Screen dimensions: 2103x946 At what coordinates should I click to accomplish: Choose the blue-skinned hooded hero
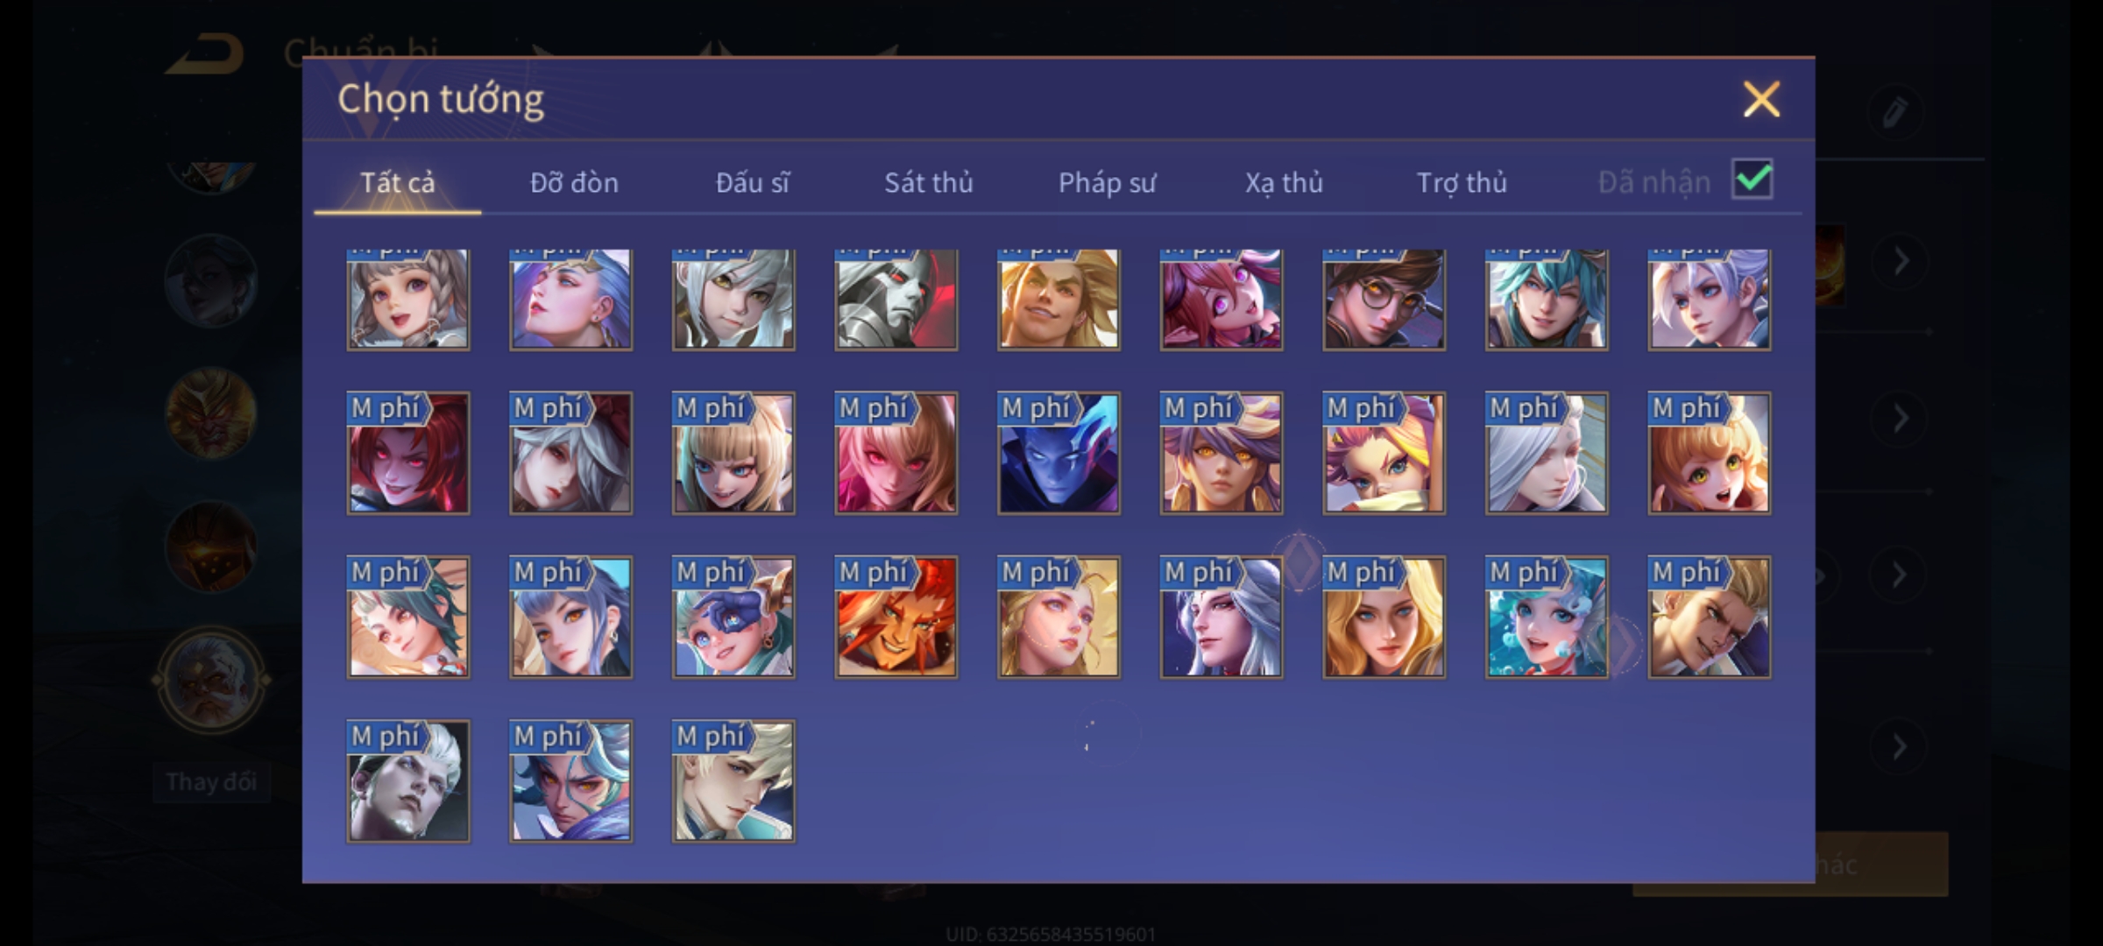point(1059,453)
